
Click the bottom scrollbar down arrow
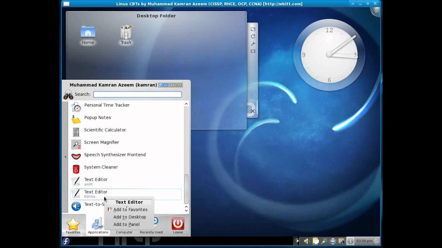pos(186,210)
